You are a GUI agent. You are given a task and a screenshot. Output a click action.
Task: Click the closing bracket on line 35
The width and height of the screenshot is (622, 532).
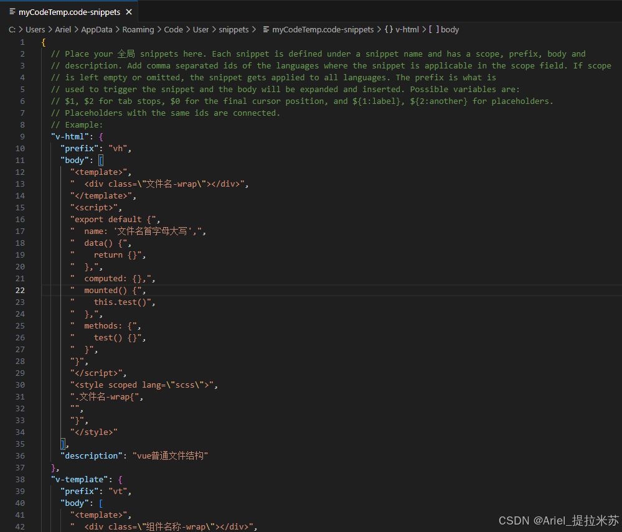pos(63,444)
